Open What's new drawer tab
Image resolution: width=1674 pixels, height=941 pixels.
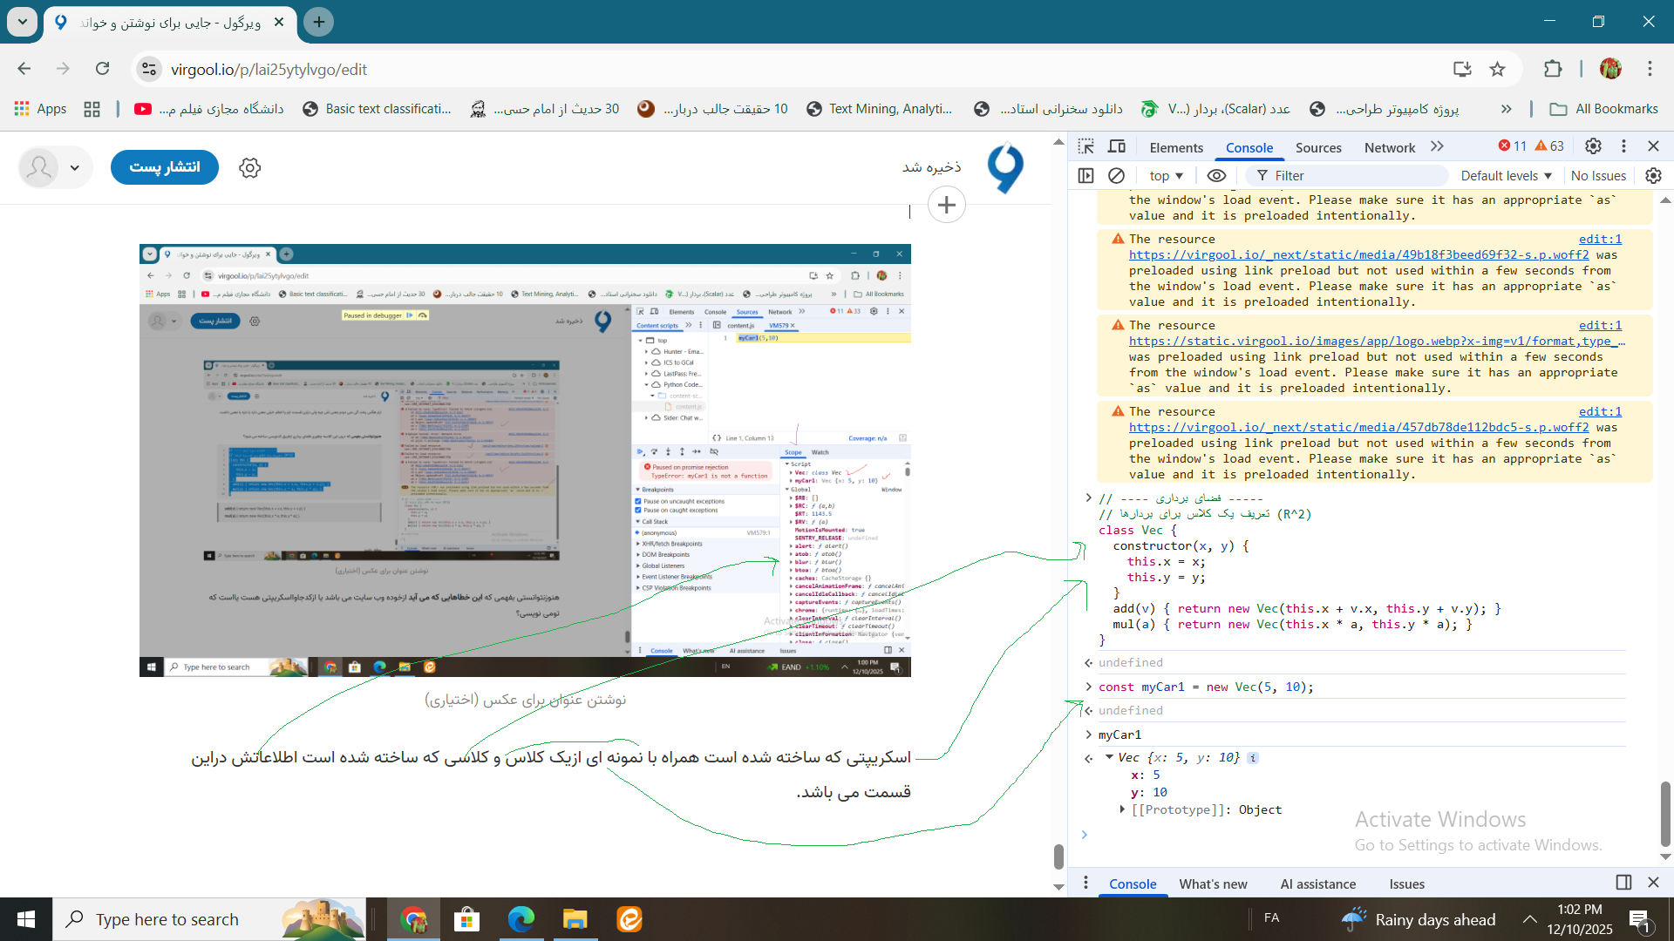coord(1213,883)
